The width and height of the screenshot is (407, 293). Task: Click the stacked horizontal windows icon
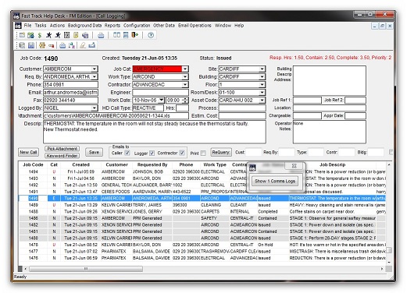pos(126,35)
